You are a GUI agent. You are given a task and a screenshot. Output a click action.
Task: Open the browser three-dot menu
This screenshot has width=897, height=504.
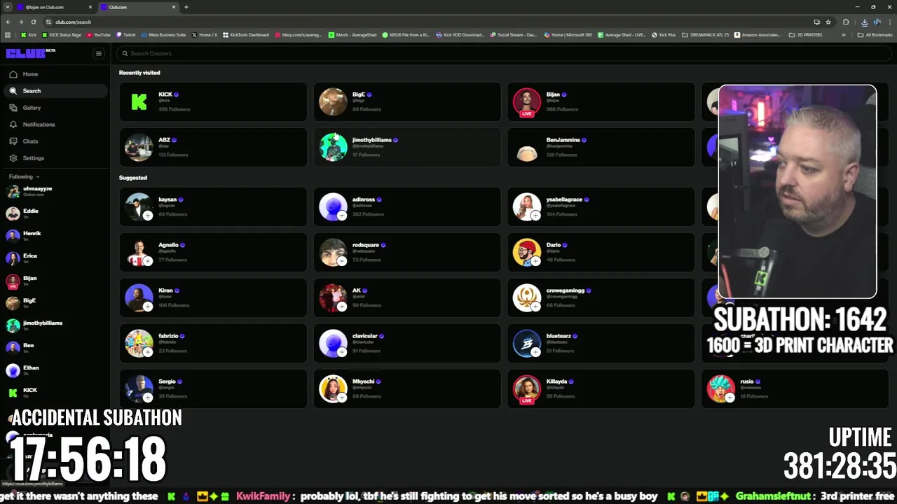(x=889, y=22)
